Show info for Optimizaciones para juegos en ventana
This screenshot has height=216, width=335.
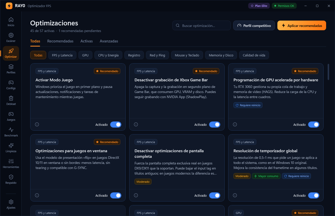[x=37, y=195]
